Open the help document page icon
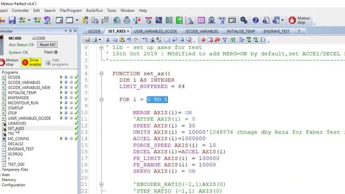The image size is (345, 194). pyautogui.click(x=266, y=20)
